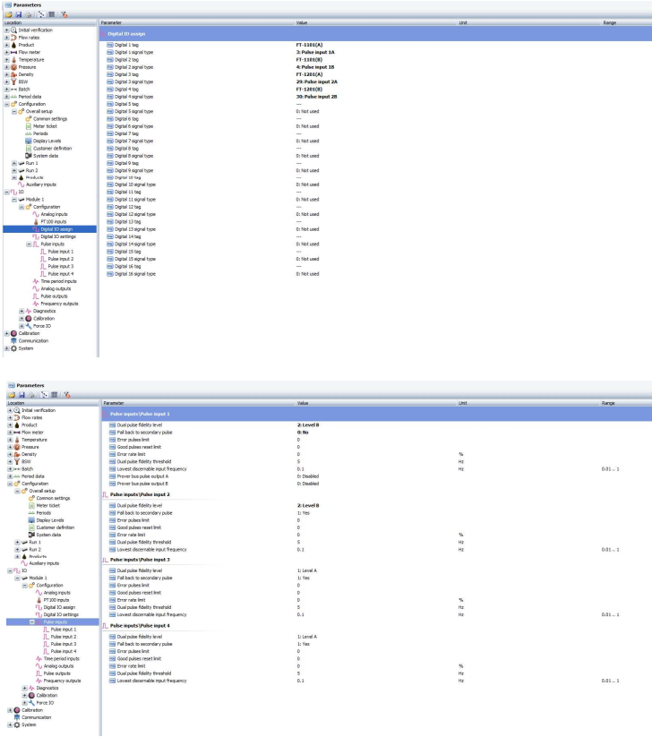The width and height of the screenshot is (652, 737).
Task: Click the tree view icon in bottom window toolbar
Action: coord(44,395)
